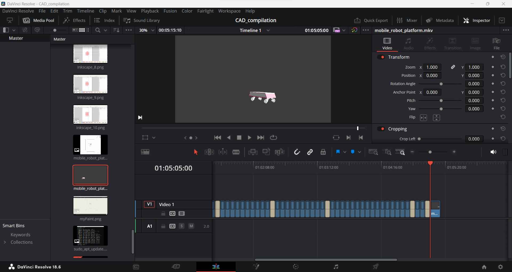Open marker color dropdown arrow
512x272 pixels.
pos(359,152)
